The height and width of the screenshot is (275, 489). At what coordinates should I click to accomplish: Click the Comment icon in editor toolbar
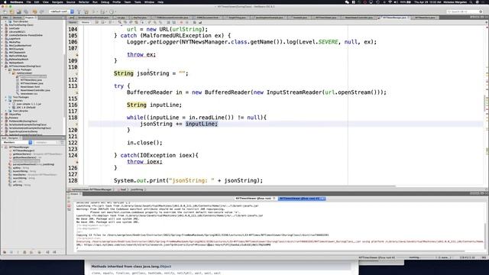pos(195,22)
